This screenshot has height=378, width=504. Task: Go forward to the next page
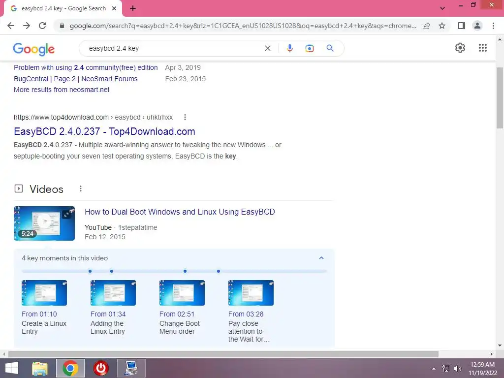[27, 26]
